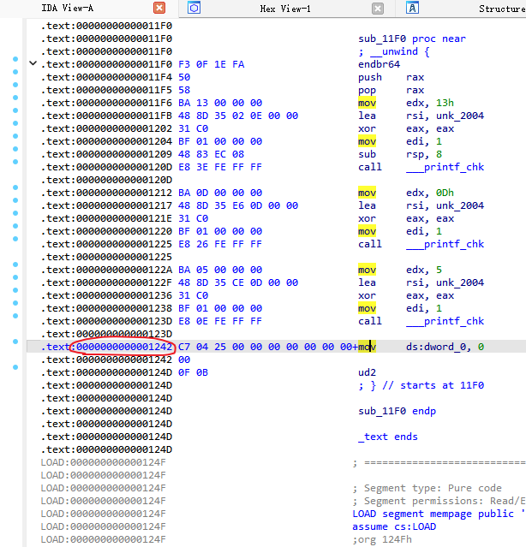Follow unk_2004 reference at address 122F

(460, 282)
